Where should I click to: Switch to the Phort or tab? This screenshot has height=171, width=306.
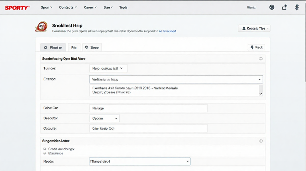tap(53, 47)
